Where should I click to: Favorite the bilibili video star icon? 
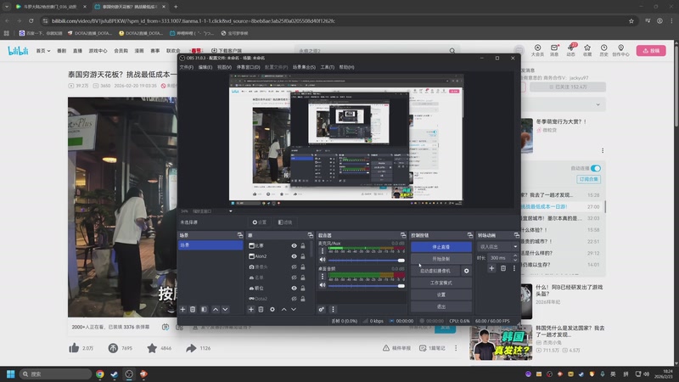coord(152,348)
